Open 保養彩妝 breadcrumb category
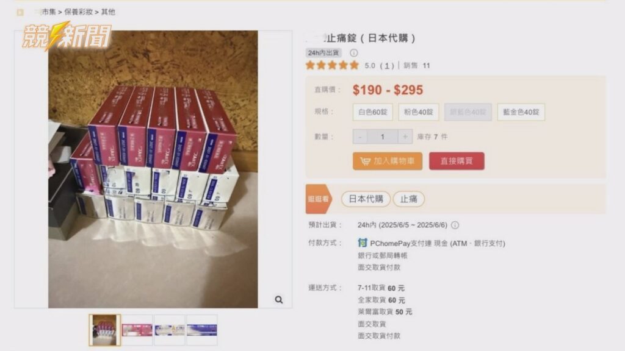 (x=79, y=12)
